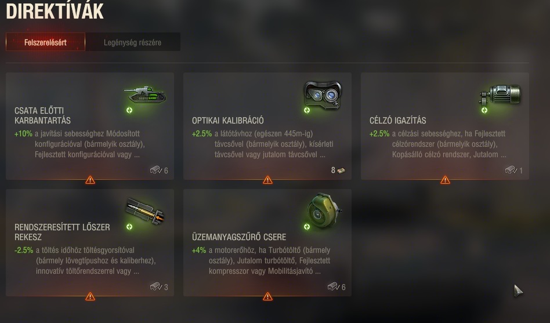Click depot stock icon on Rendszeresített lőszer rekesz
Viewport: 550px width, 323px height.
[x=155, y=286]
